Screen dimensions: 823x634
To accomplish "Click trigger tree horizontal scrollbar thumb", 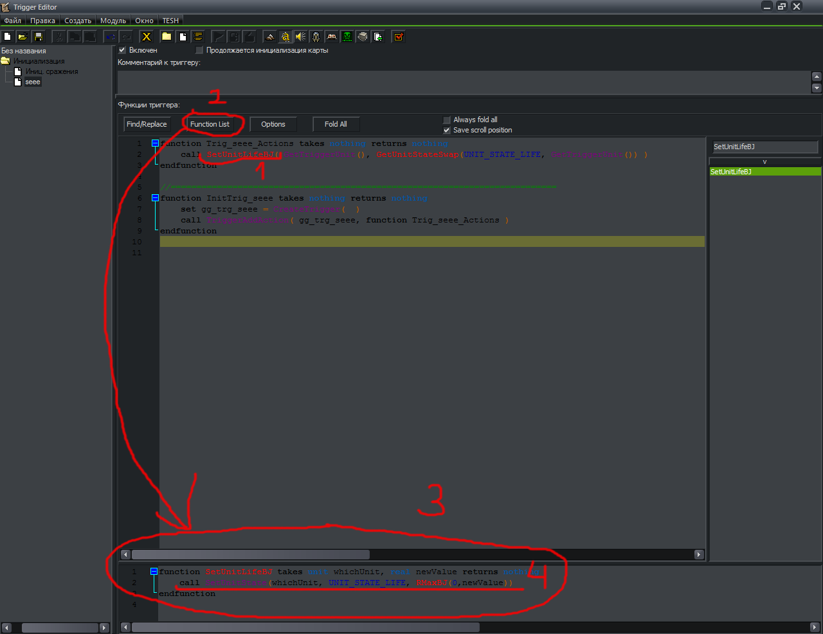I will click(60, 628).
